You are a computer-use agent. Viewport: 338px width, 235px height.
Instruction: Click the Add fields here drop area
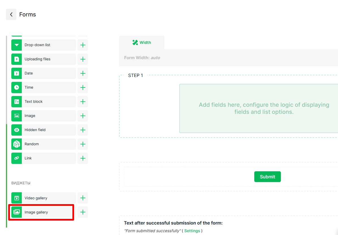point(259,108)
